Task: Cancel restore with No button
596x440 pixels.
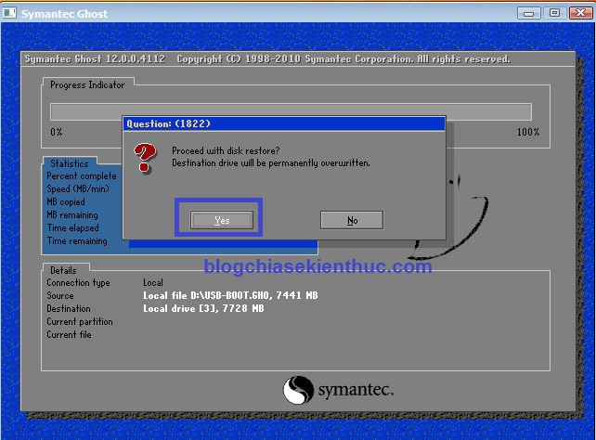Action: (352, 220)
